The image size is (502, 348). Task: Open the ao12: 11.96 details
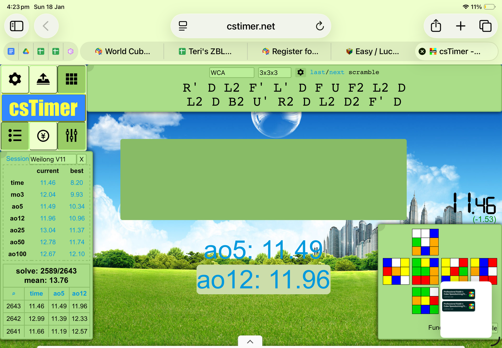264,279
